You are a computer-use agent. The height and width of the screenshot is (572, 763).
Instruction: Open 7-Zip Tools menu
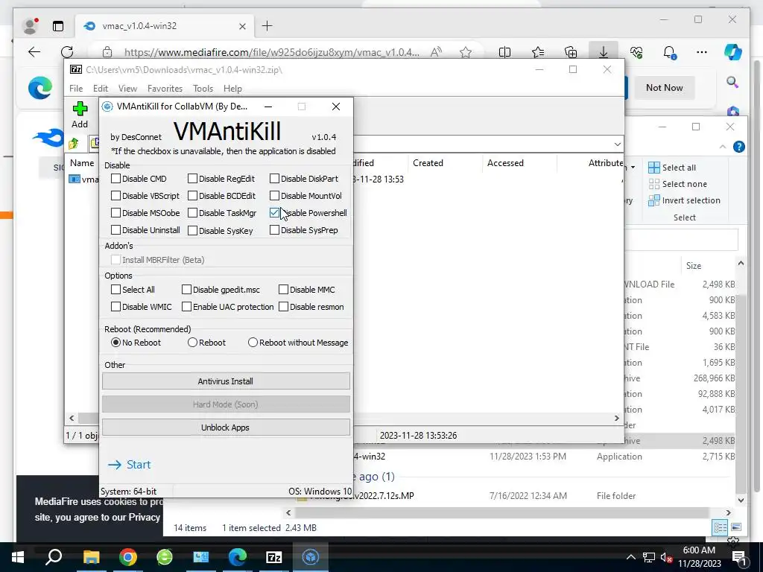click(203, 89)
